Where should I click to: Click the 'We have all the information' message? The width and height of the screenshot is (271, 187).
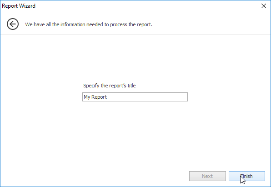coord(89,24)
